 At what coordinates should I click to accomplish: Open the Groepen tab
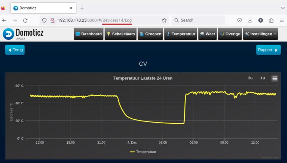150,34
